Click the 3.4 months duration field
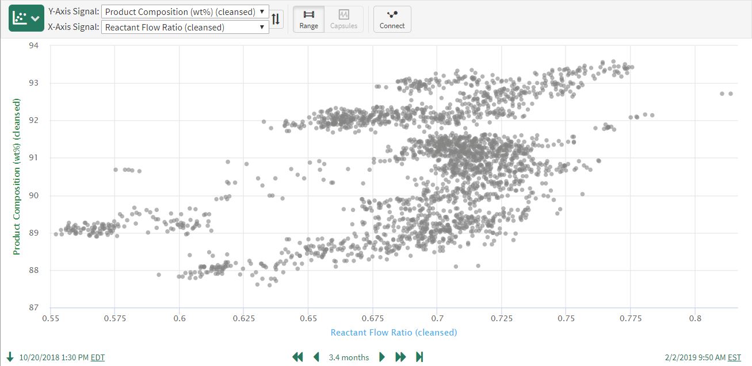This screenshot has height=366, width=752. [x=349, y=357]
